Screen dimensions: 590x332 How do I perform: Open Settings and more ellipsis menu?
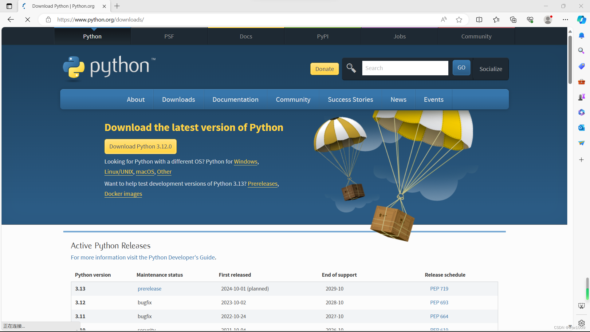point(565,20)
